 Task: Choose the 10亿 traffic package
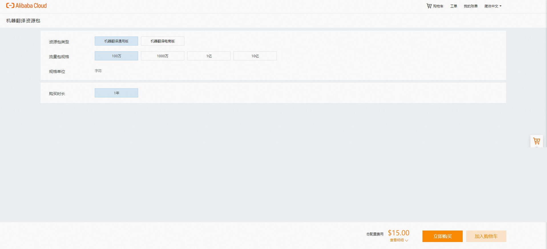pos(255,56)
